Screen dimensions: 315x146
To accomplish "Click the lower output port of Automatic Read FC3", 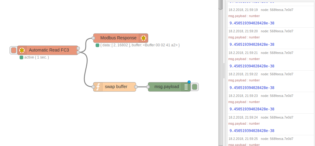I will click(x=78, y=52).
